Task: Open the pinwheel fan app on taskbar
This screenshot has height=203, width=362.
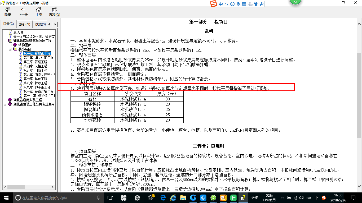Action: tap(123, 197)
